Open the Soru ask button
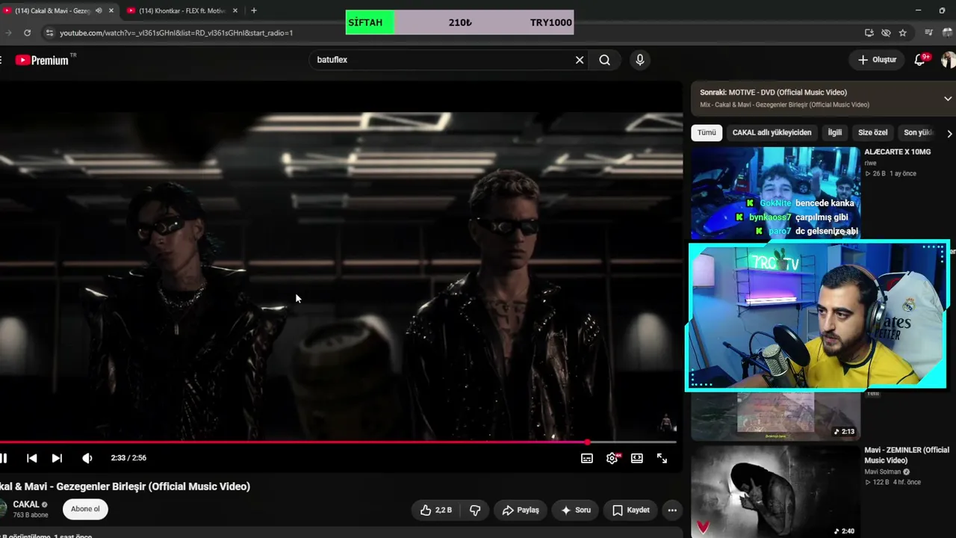This screenshot has width=956, height=538. 576,510
